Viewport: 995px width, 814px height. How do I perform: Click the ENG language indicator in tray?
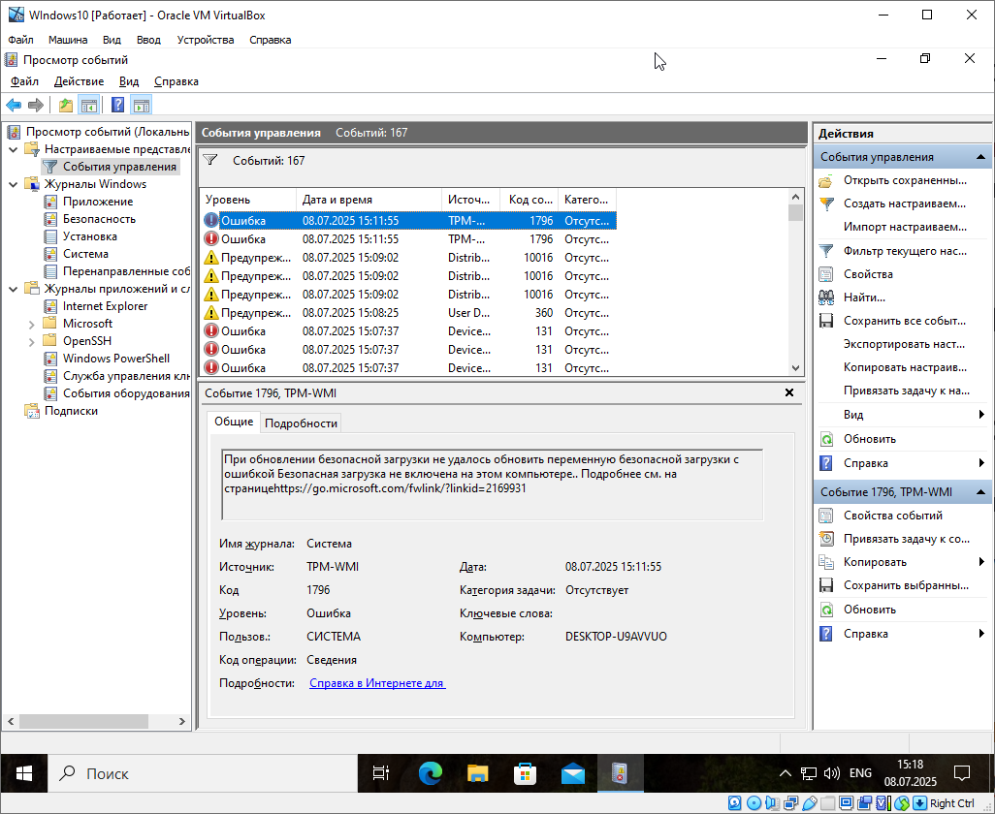click(x=860, y=773)
